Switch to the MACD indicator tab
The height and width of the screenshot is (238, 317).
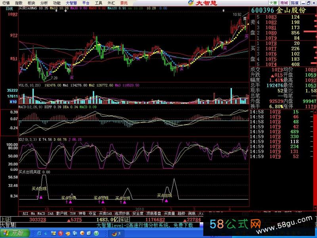pyautogui.click(x=41, y=213)
